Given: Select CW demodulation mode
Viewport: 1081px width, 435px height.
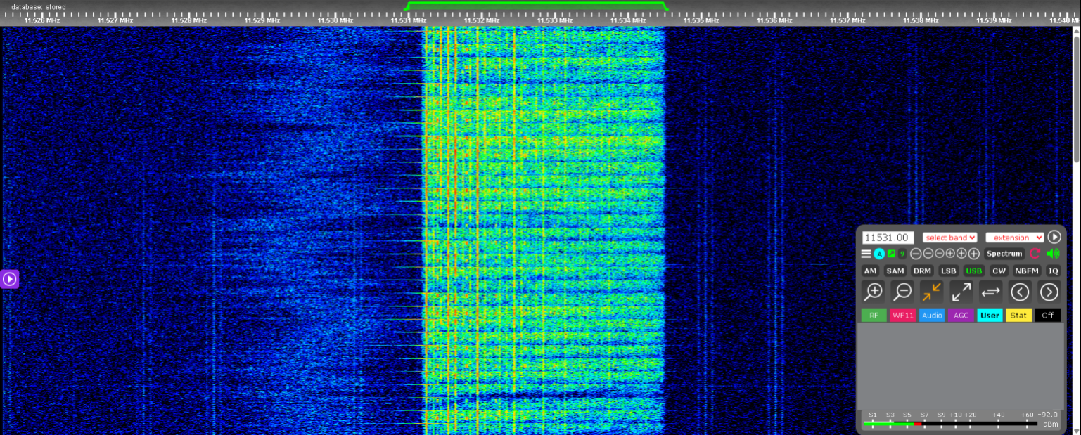Looking at the screenshot, I should pyautogui.click(x=999, y=271).
